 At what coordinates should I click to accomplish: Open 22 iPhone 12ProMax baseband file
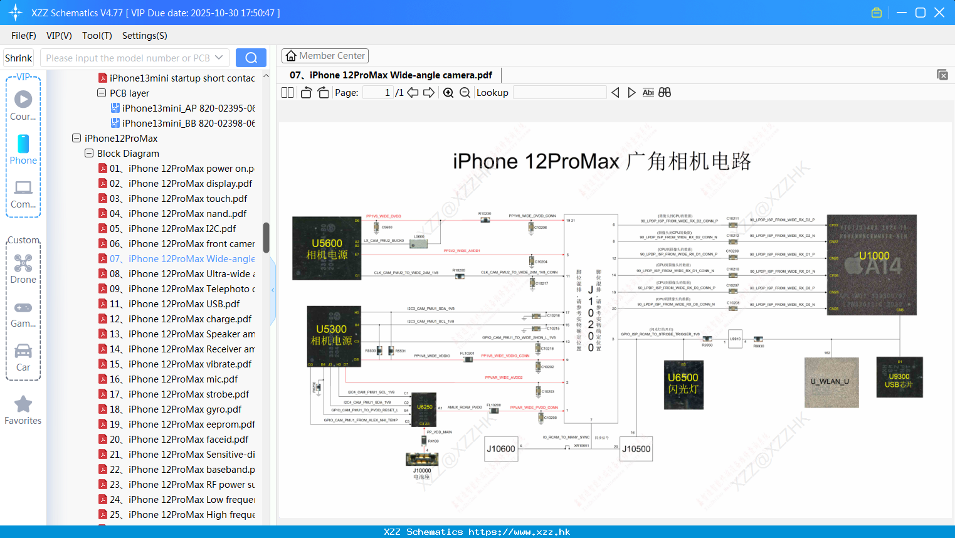[176, 469]
